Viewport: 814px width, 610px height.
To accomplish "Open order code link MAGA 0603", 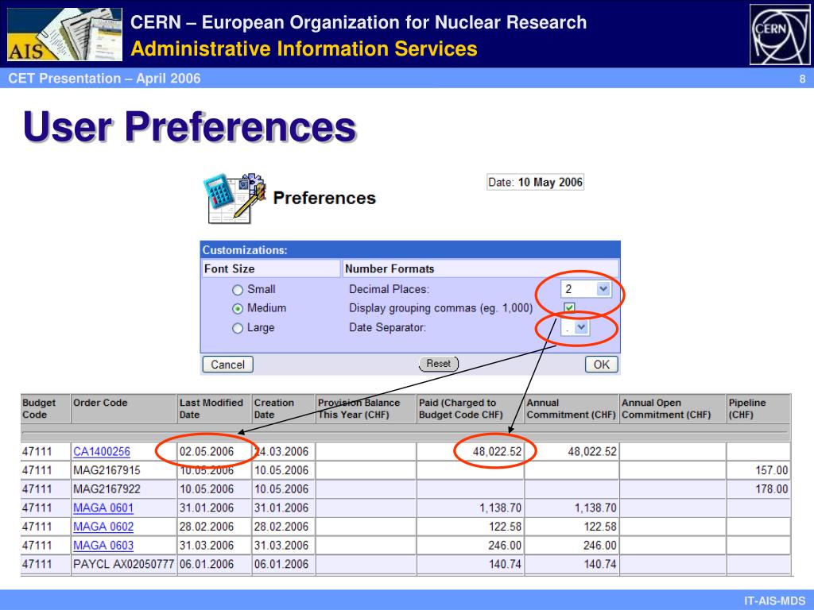I will pyautogui.click(x=103, y=545).
